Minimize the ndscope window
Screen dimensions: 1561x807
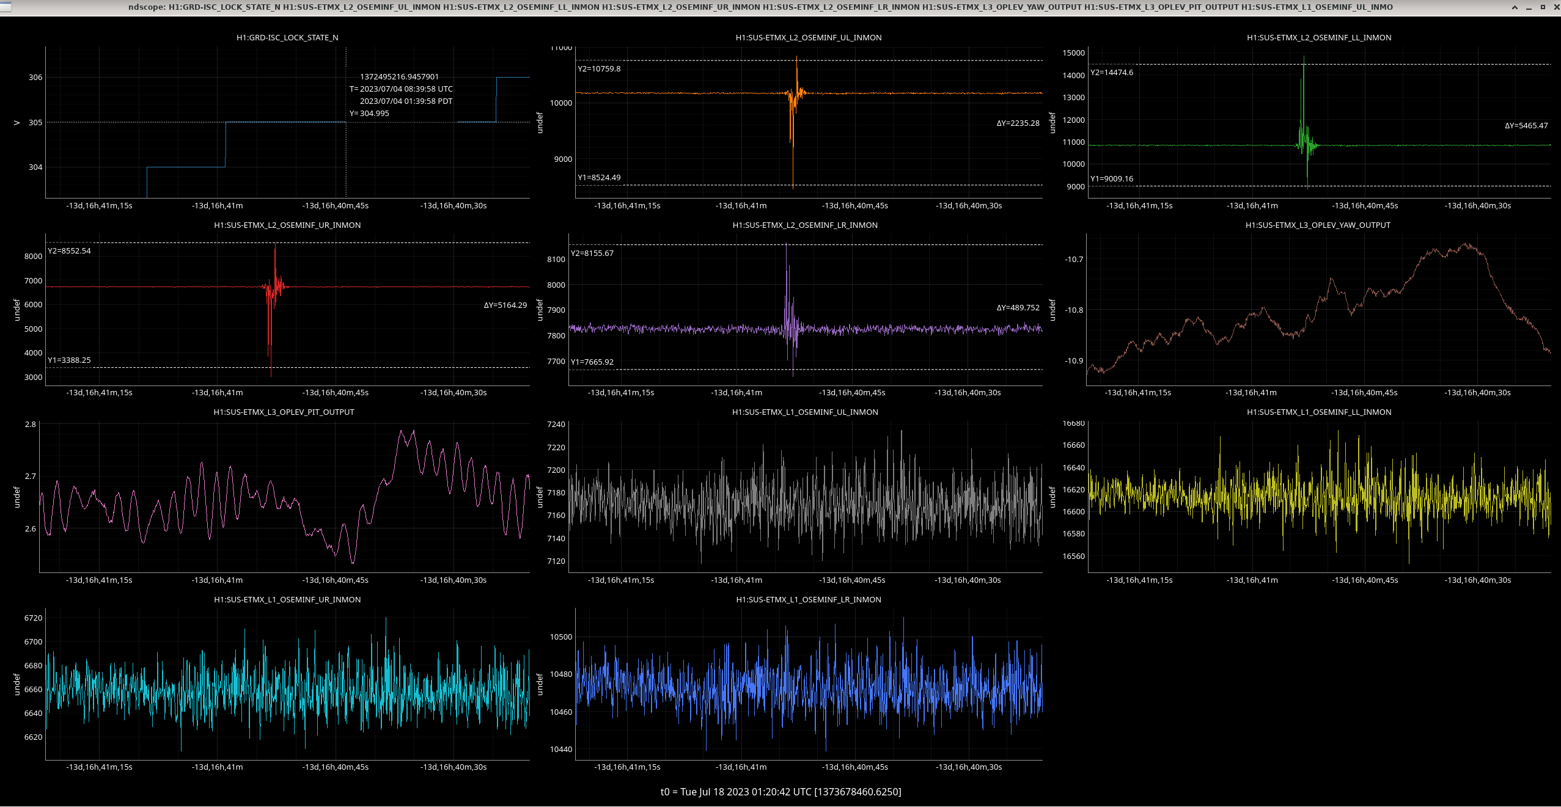point(1528,7)
